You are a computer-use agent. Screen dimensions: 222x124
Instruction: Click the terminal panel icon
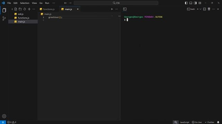[125, 9]
